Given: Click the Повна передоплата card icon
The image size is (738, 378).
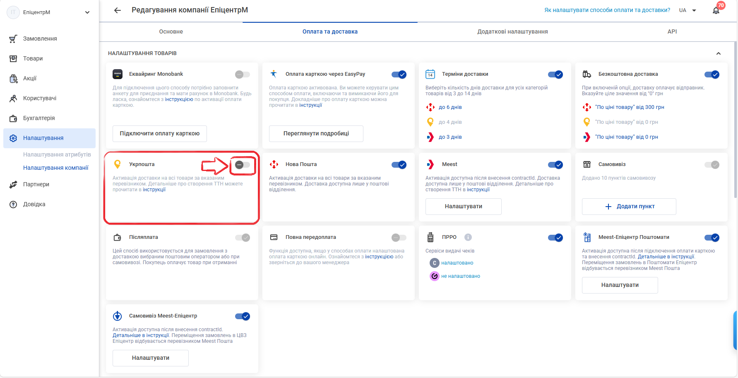Looking at the screenshot, I should tap(274, 237).
